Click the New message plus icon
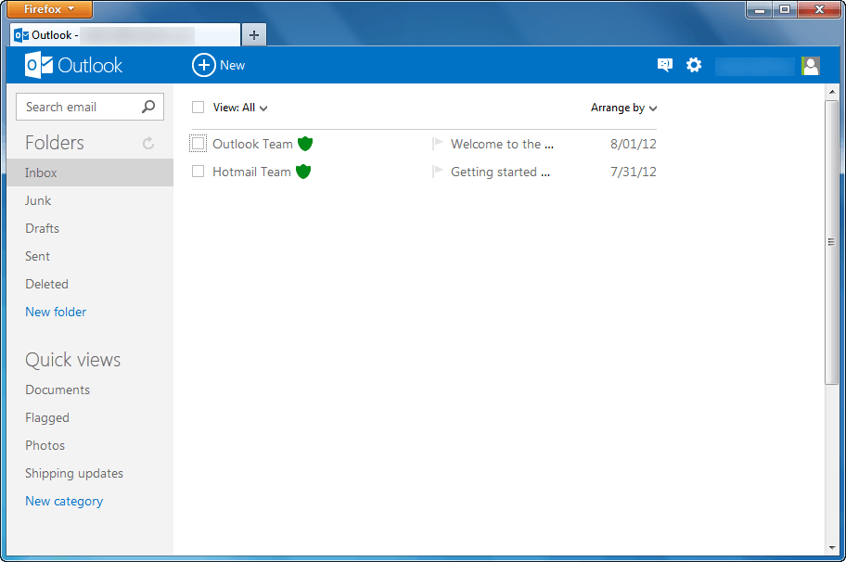Screen dimensions: 846x562 tap(203, 65)
